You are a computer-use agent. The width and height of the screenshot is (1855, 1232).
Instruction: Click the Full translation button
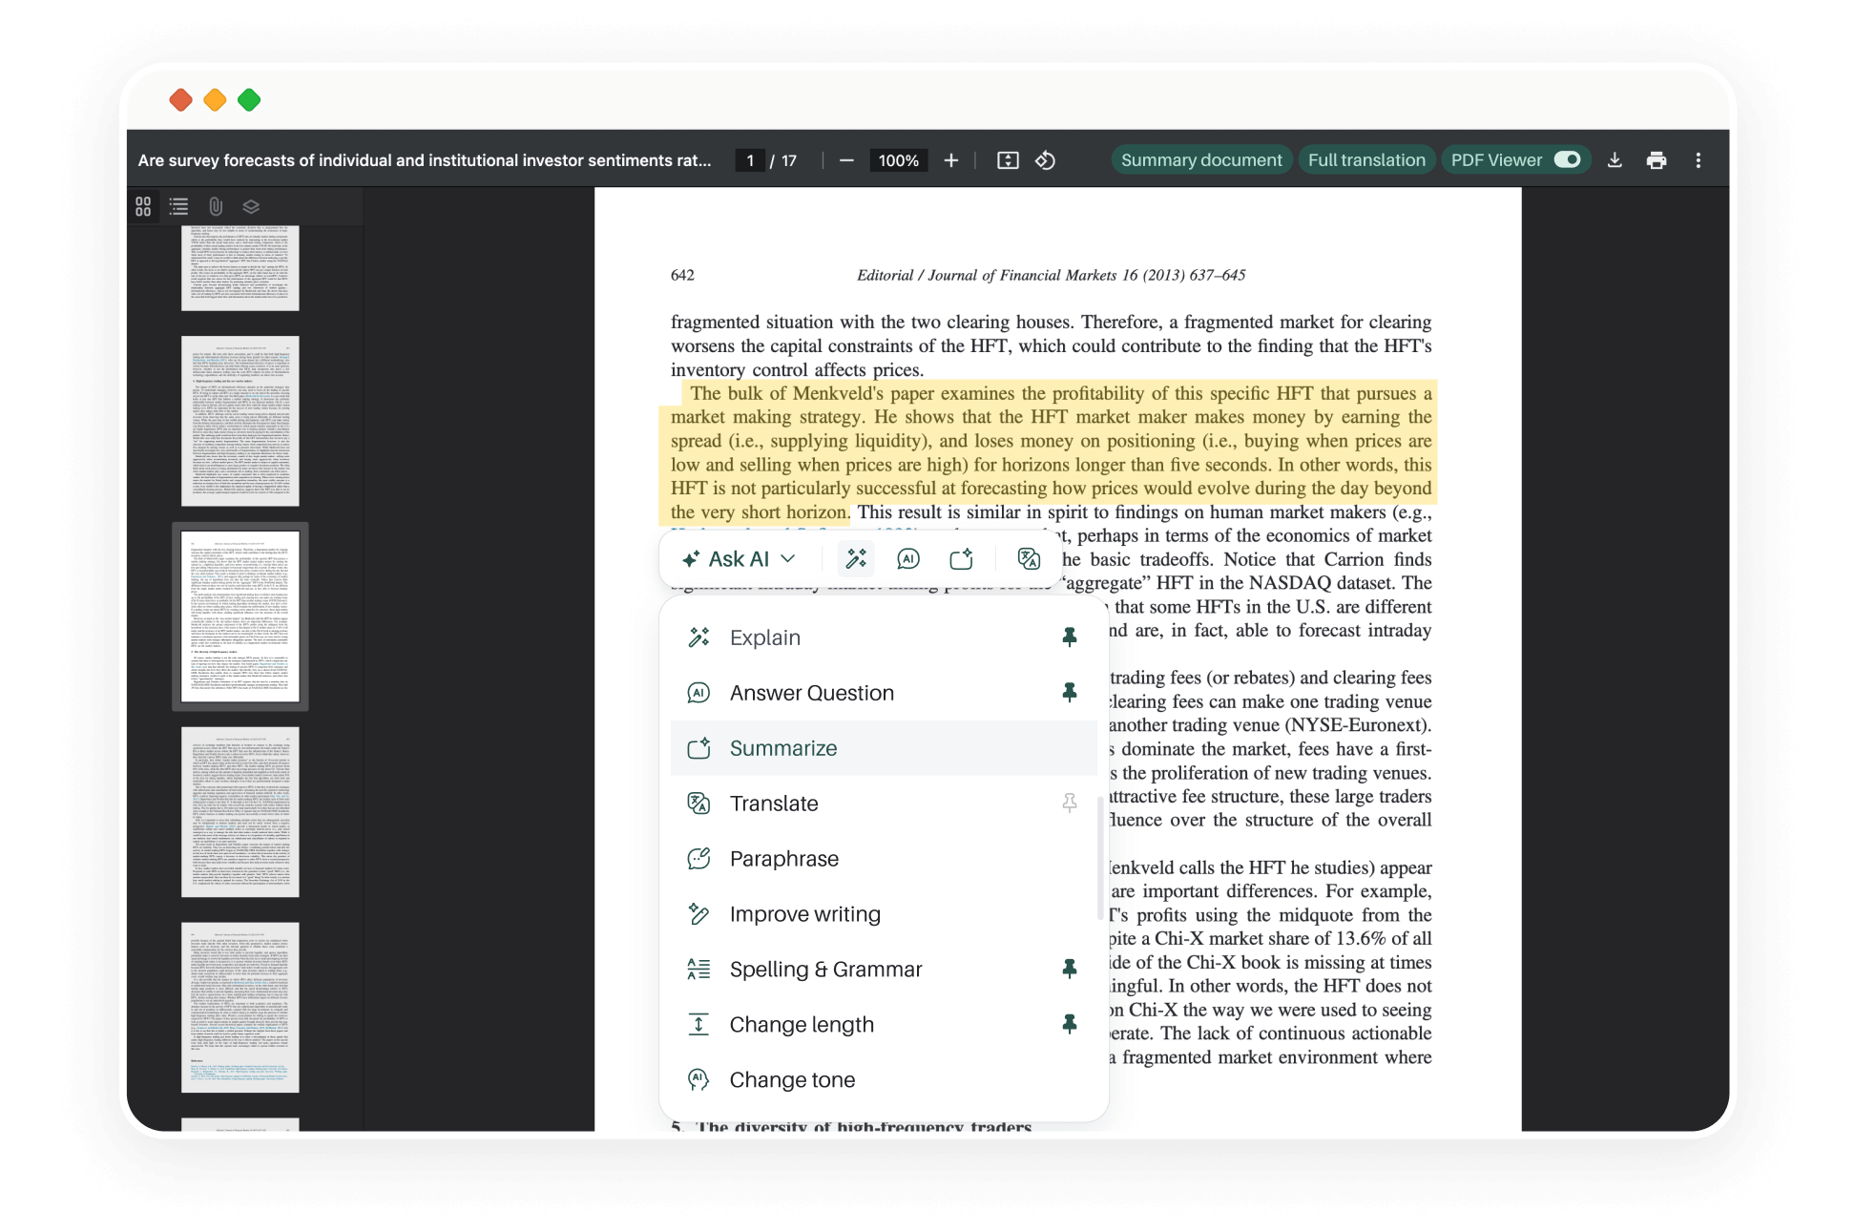(1366, 160)
